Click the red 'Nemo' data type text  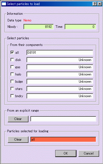click(27, 20)
